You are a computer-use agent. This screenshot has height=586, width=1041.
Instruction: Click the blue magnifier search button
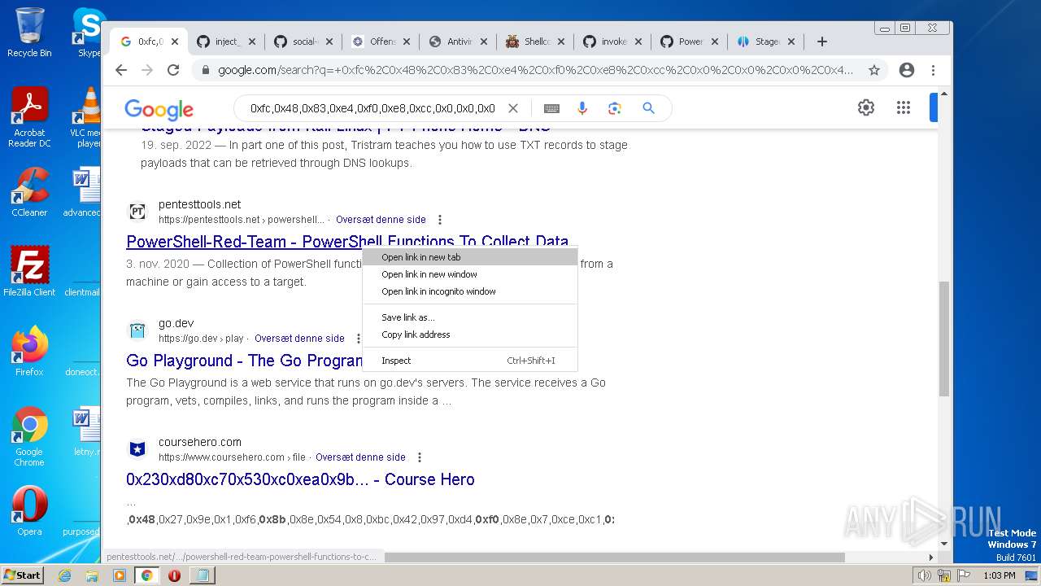point(648,108)
